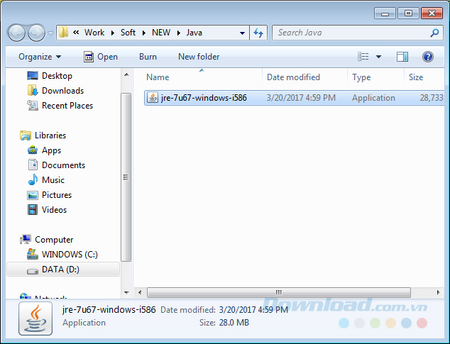The height and width of the screenshot is (344, 450).
Task: Go back with the Back arrow button
Action: click(16, 33)
